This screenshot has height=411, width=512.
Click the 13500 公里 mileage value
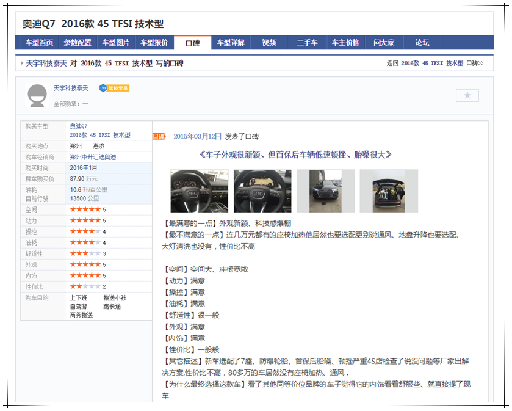point(85,198)
